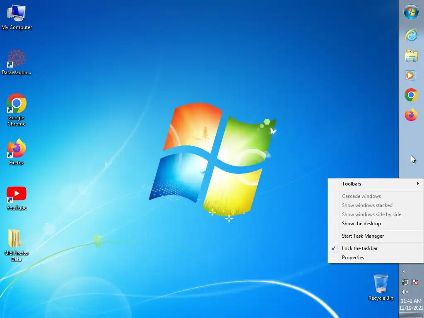
Task: Select the Old Firefox Data folder
Action: 17,245
